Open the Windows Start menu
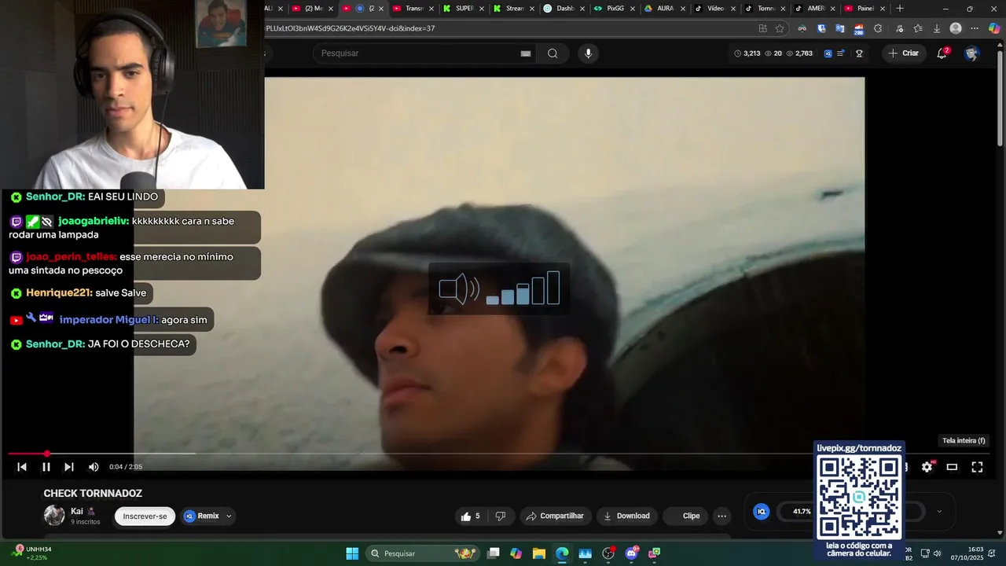 (352, 553)
